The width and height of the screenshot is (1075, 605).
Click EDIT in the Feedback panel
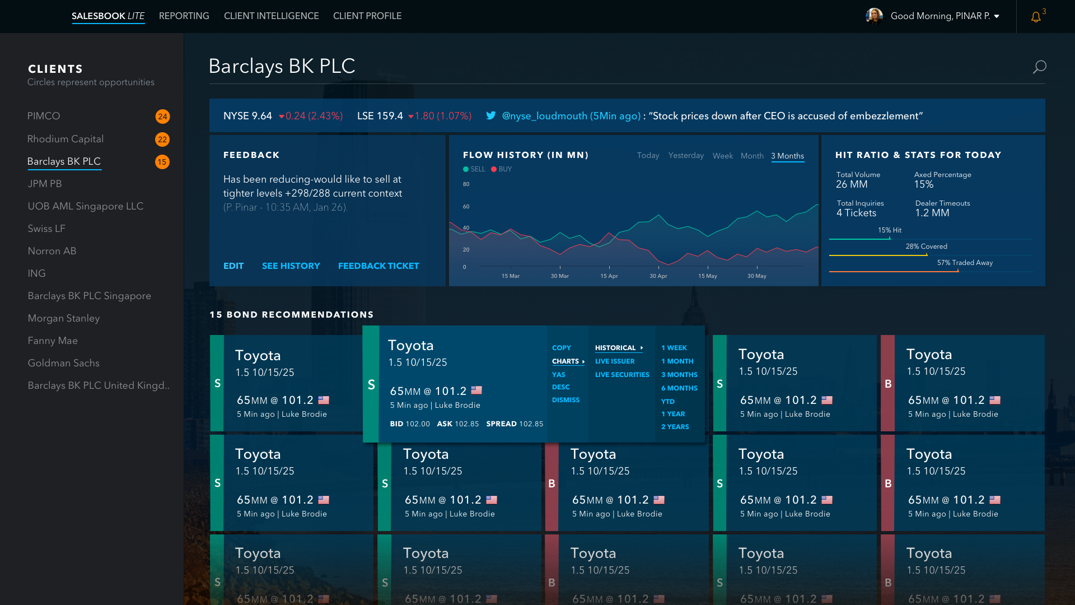point(233,266)
